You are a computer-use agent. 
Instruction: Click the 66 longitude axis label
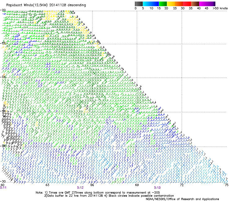click(92, 185)
